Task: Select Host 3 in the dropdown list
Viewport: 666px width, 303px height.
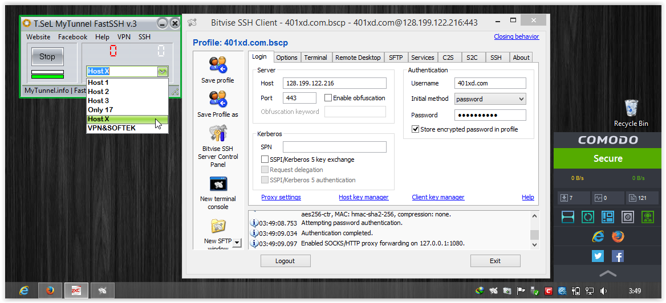Action: point(127,101)
